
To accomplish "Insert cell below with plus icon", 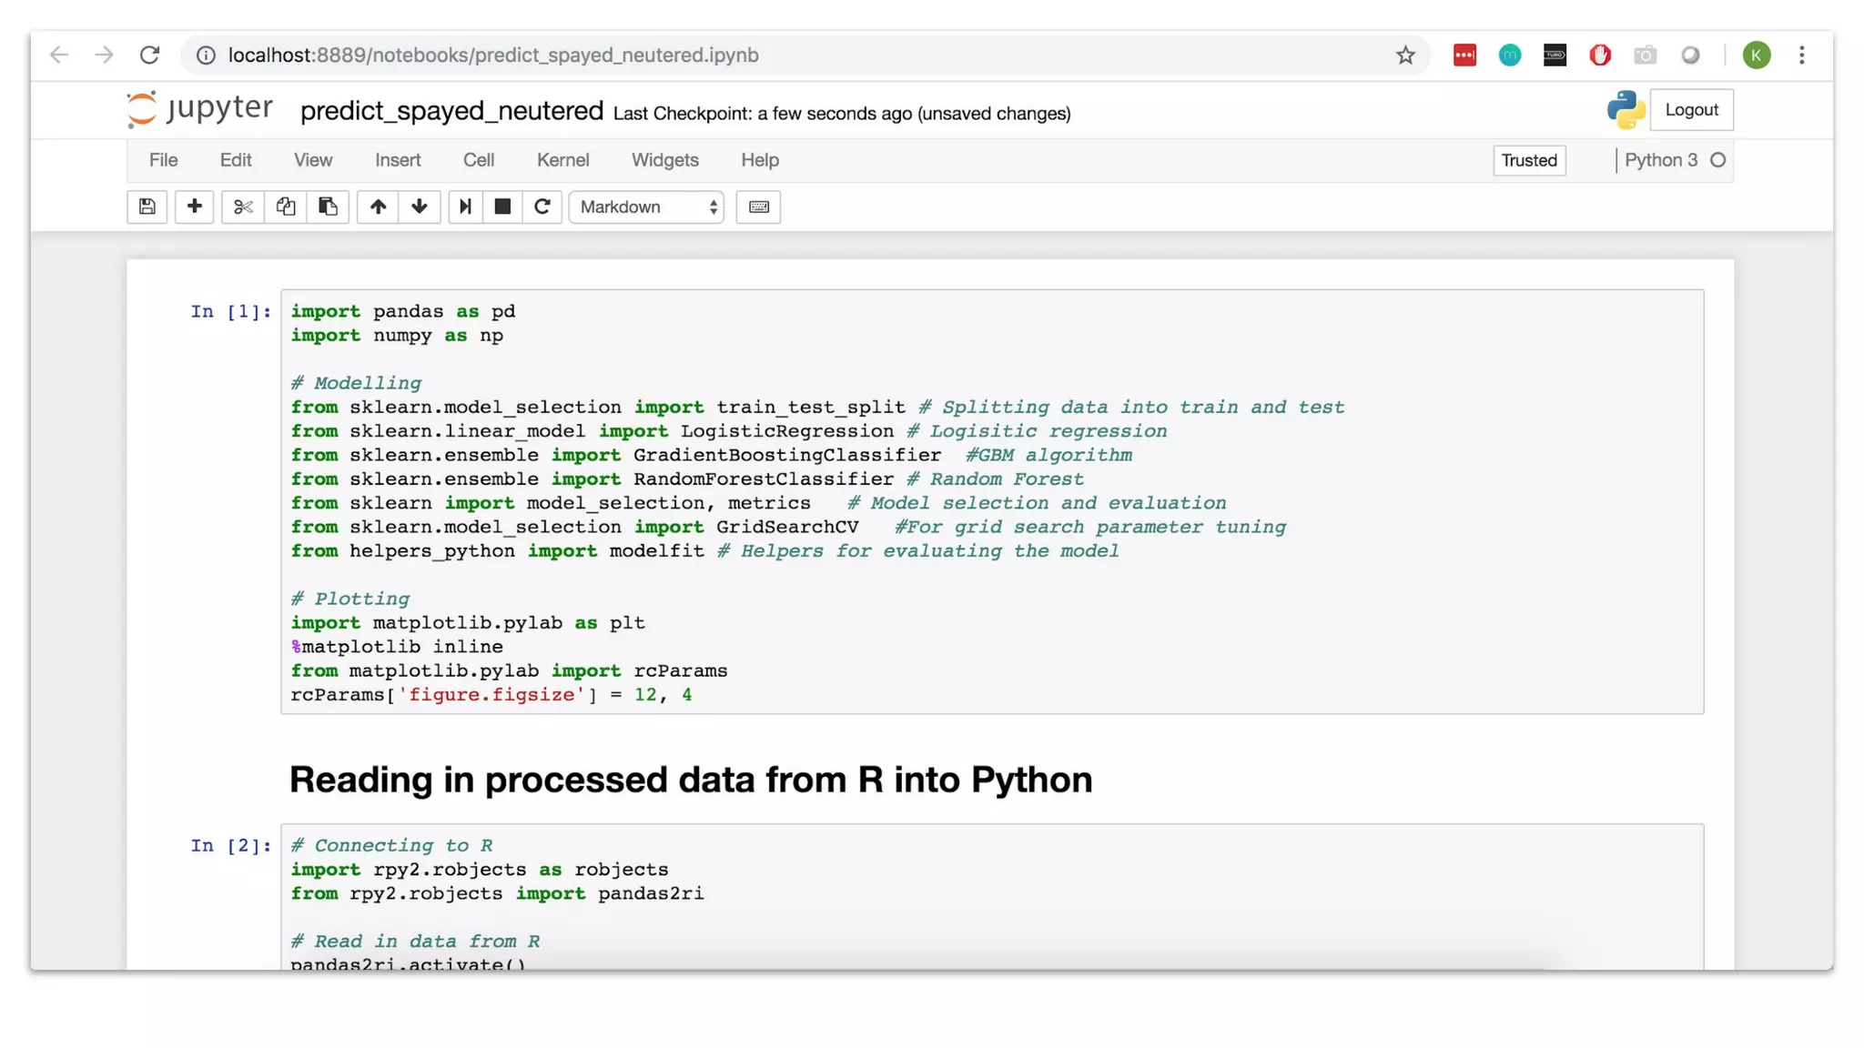I will 194,207.
